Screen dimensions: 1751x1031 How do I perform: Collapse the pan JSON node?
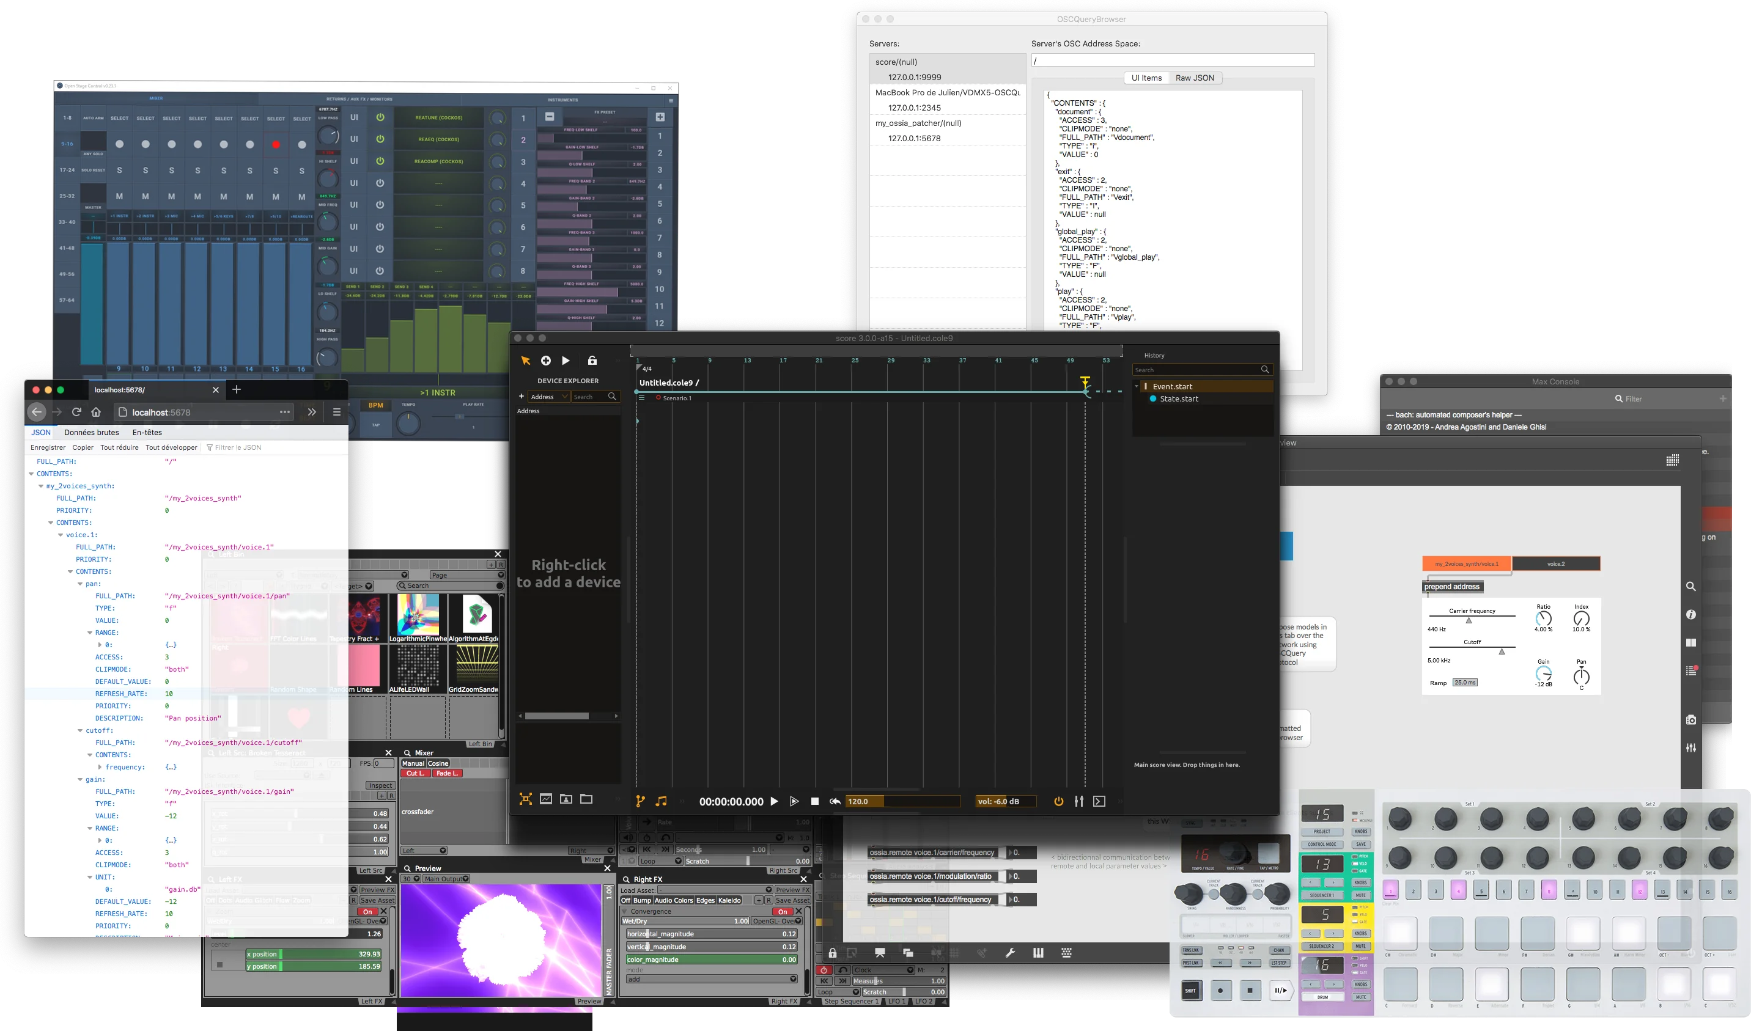coord(80,584)
